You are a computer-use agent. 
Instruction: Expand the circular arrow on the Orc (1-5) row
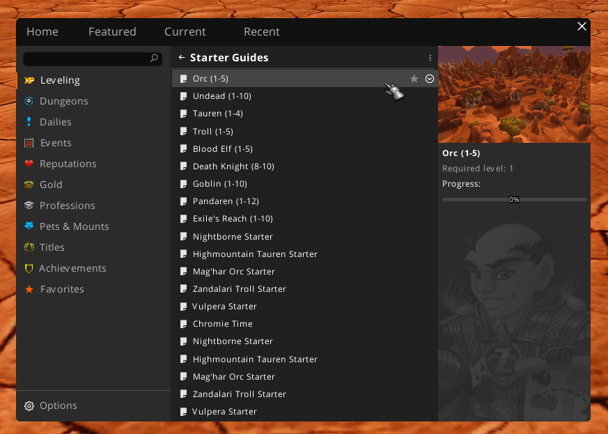tap(429, 79)
